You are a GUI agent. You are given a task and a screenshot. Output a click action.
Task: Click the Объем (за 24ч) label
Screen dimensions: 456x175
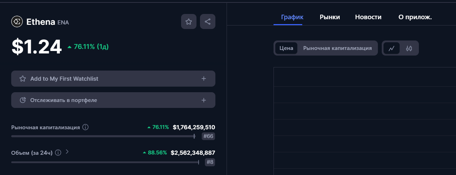coord(32,153)
